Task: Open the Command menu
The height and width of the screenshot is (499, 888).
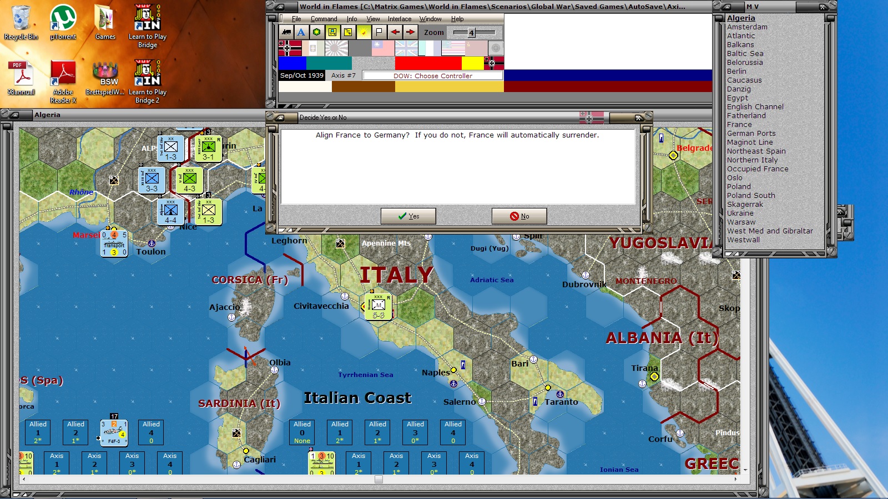Action: (x=324, y=19)
